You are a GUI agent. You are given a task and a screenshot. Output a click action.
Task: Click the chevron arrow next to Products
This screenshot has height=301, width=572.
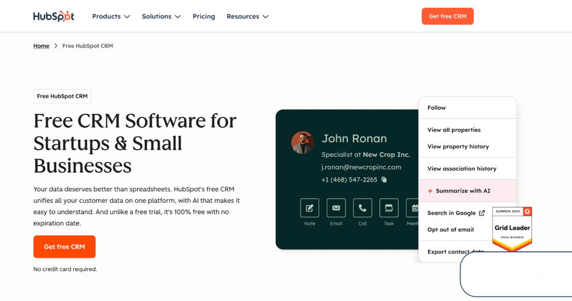[127, 17]
